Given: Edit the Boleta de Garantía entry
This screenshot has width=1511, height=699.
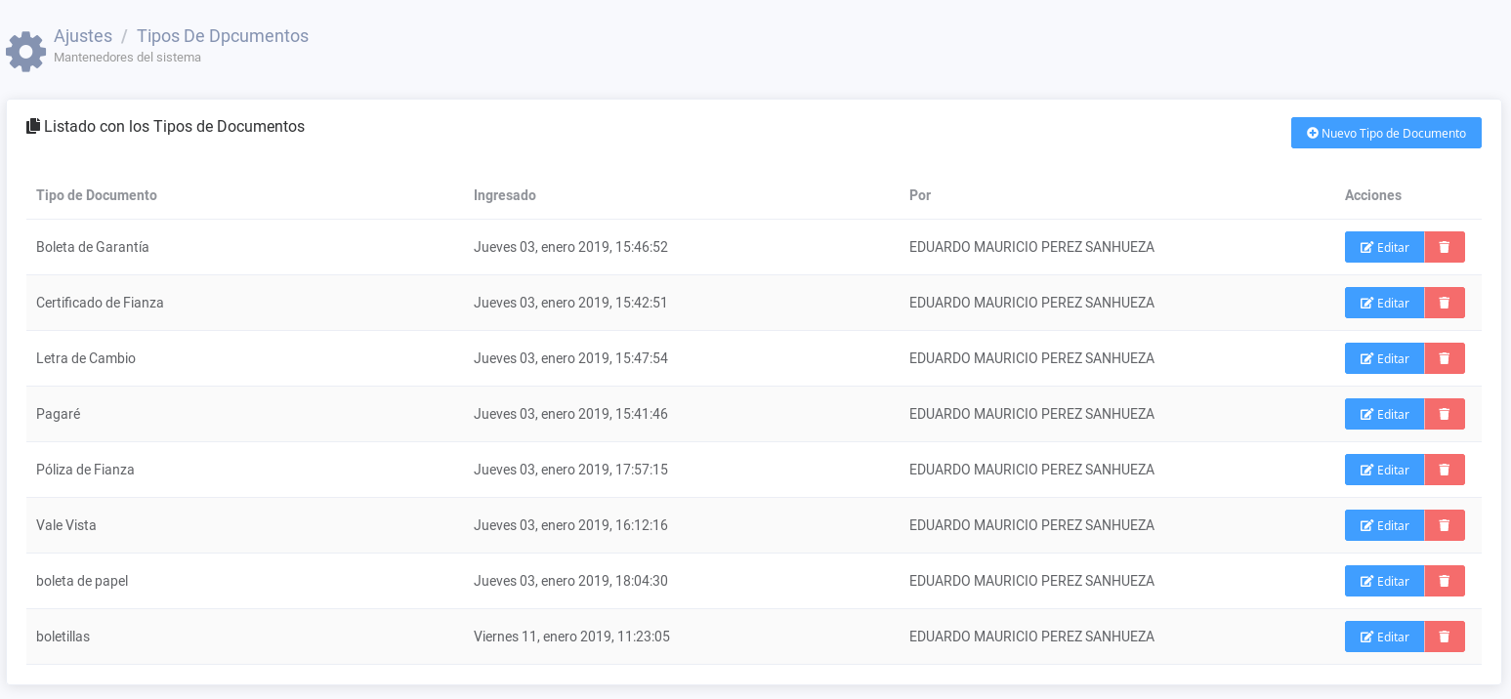Looking at the screenshot, I should click(x=1384, y=247).
